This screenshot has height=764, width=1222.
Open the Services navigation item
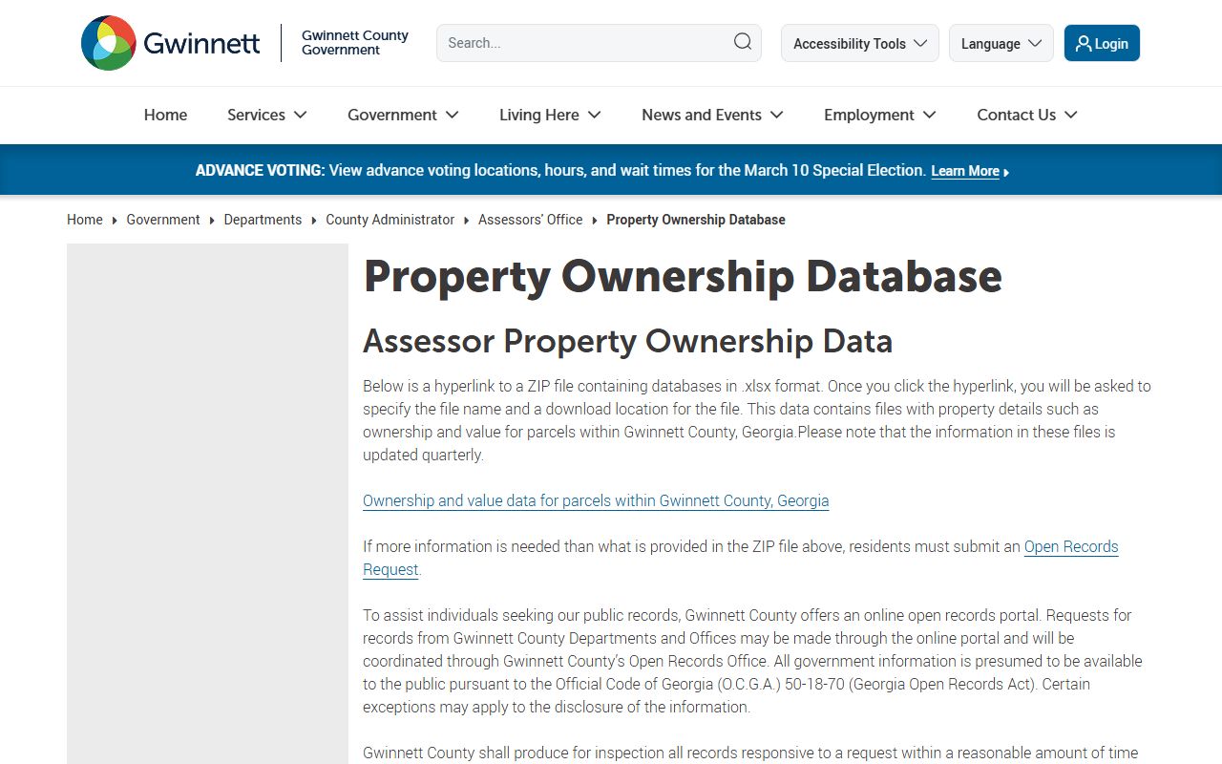point(256,115)
